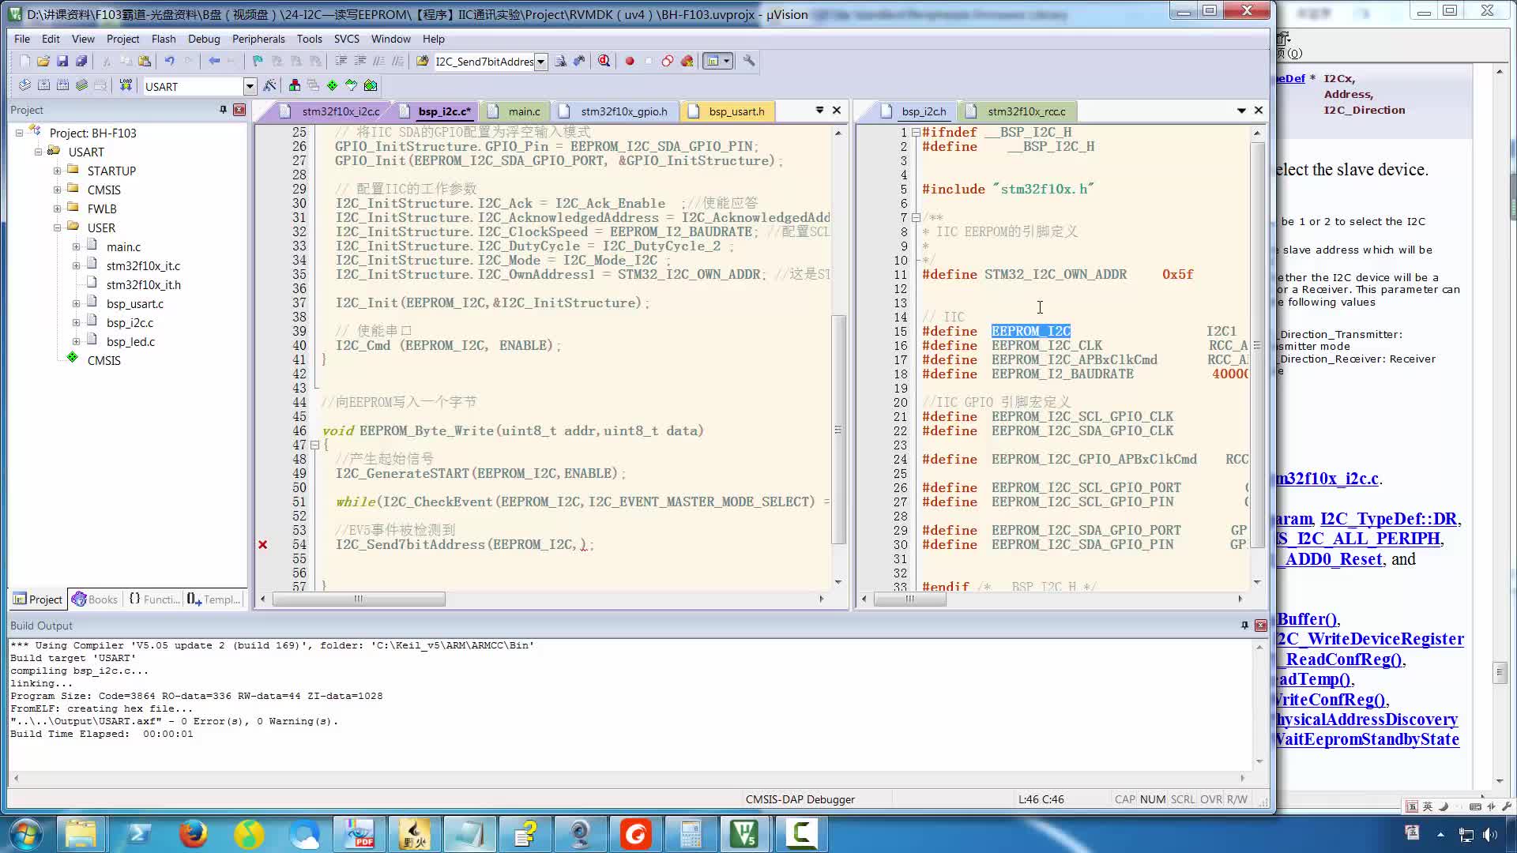1517x853 pixels.
Task: Open Firefox from the taskbar
Action: (x=193, y=833)
